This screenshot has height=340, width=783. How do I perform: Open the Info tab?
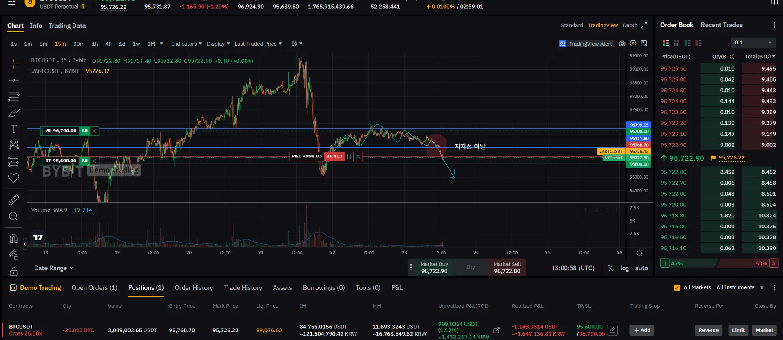coord(36,26)
